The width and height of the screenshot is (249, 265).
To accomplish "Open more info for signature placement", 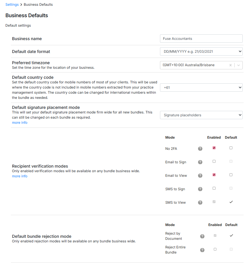I will (x=20, y=123).
